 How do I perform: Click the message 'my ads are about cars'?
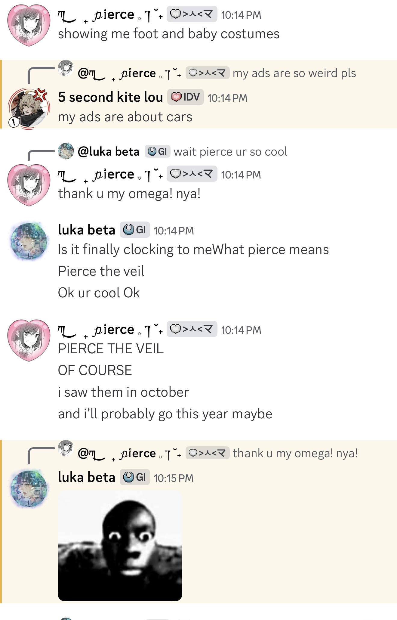click(125, 117)
